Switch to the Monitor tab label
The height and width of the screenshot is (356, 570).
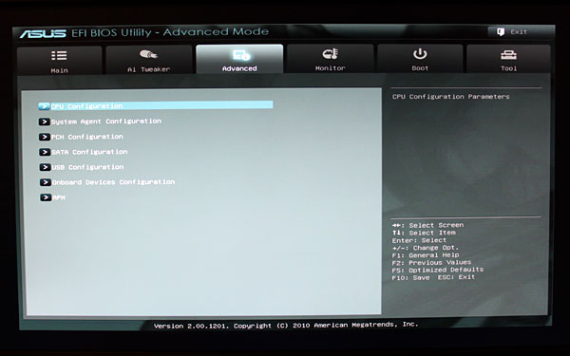pyautogui.click(x=330, y=68)
